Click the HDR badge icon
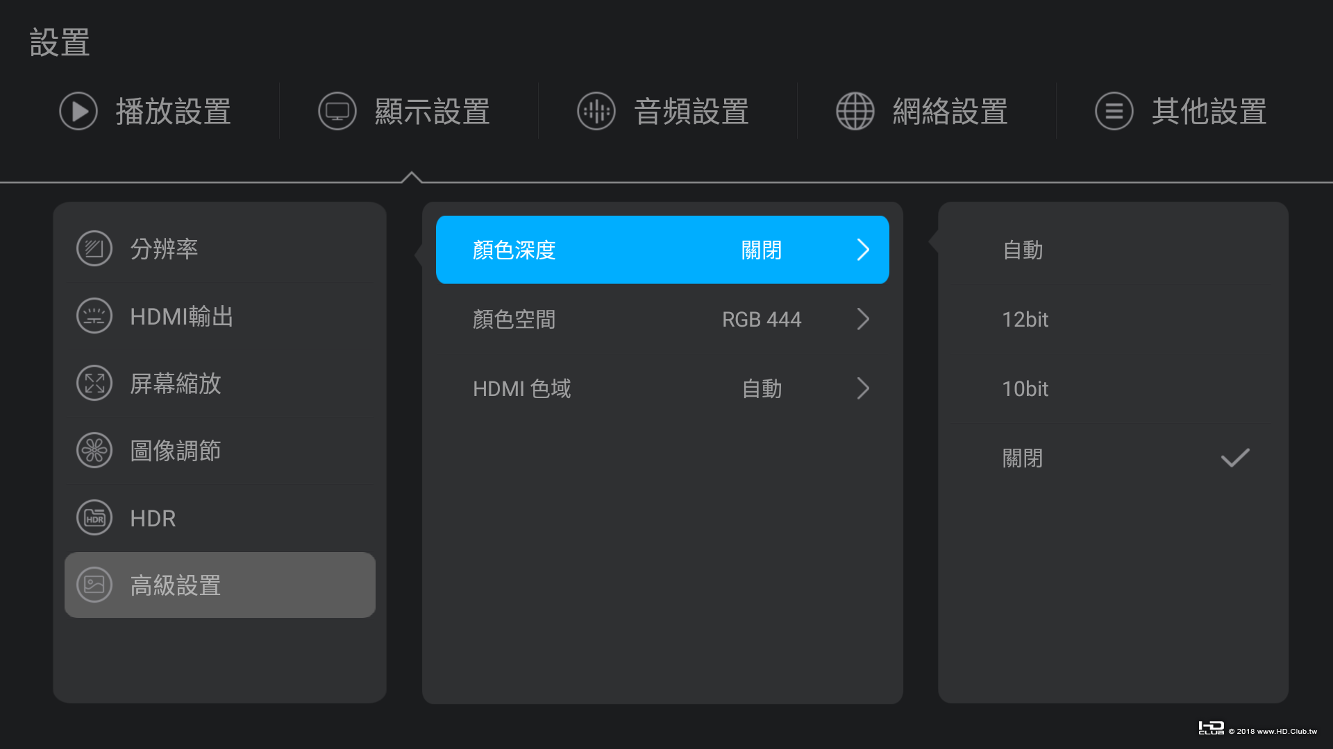The width and height of the screenshot is (1333, 749). [x=94, y=518]
